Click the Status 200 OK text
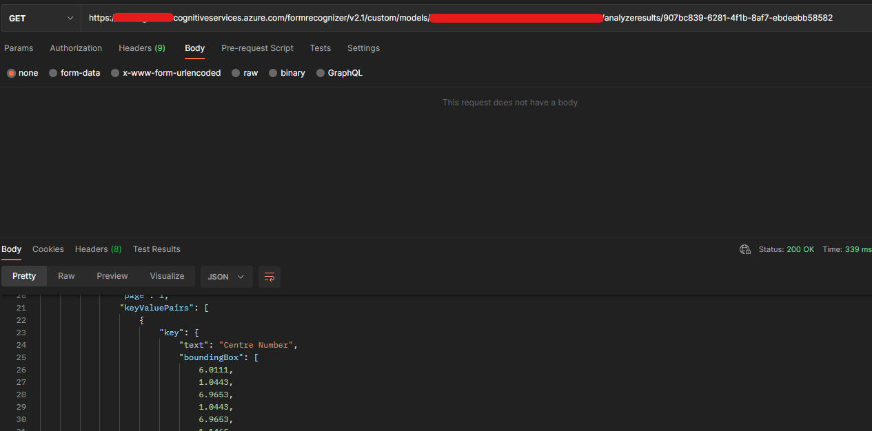872x431 pixels. click(787, 249)
